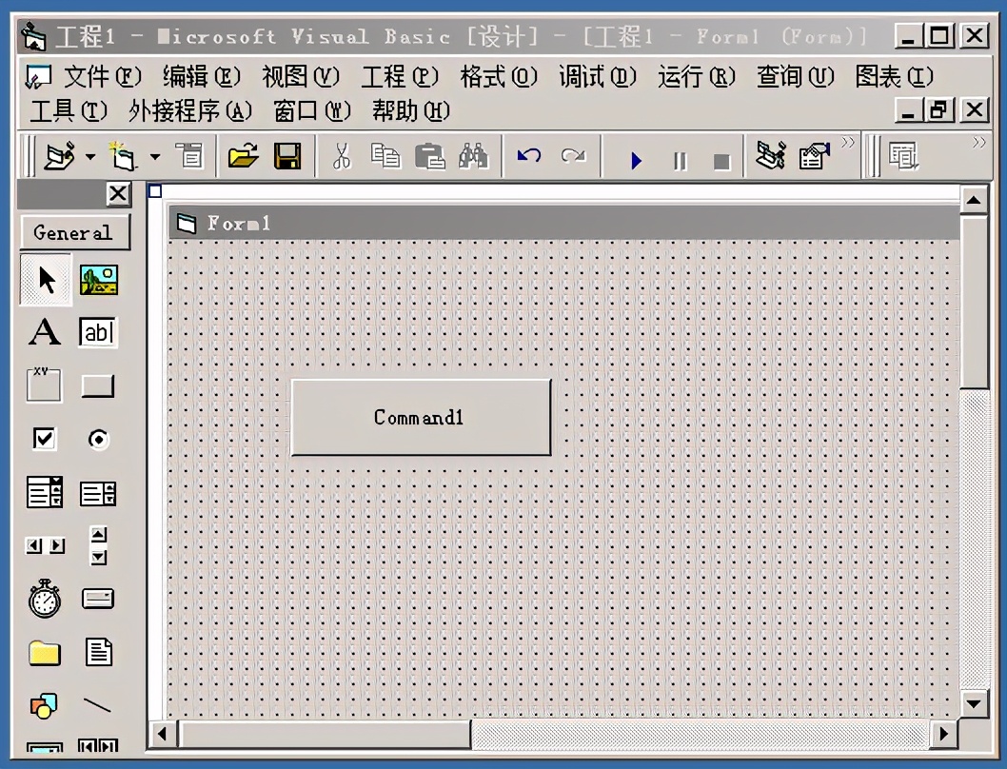Click the Cut scissors icon

coord(342,156)
